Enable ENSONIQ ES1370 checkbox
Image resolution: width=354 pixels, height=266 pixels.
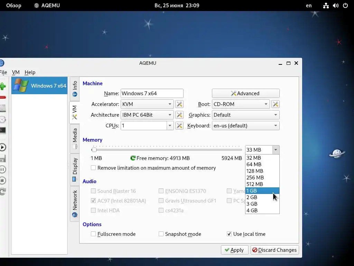tap(161, 191)
